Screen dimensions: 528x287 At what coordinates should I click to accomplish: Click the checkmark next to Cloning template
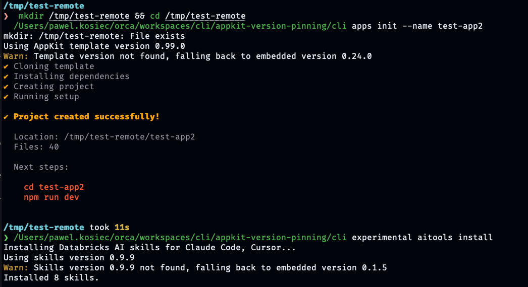6,66
